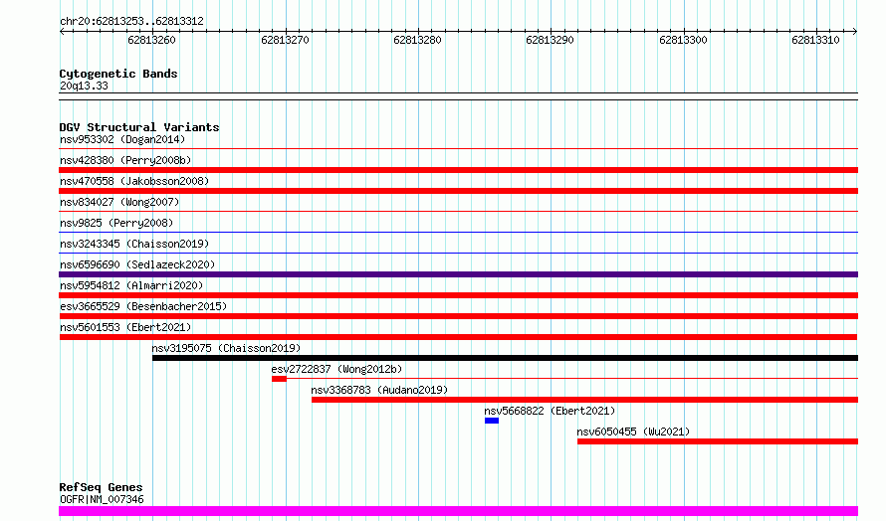The width and height of the screenshot is (886, 521).
Task: Click ruler position 62813260
Action: coord(151,40)
